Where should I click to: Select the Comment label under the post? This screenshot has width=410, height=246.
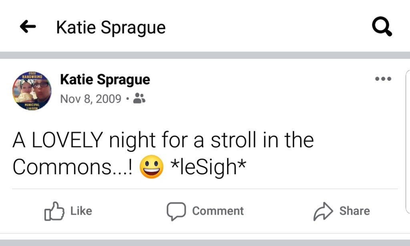pos(218,211)
